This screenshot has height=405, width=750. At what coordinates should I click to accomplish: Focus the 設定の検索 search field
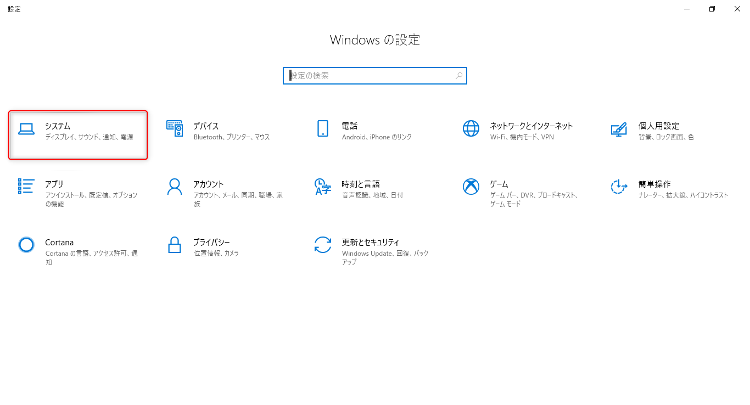375,76
